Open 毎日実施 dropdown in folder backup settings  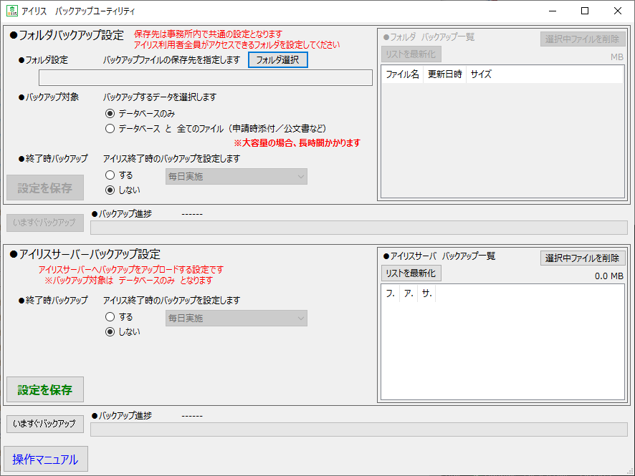(x=236, y=176)
